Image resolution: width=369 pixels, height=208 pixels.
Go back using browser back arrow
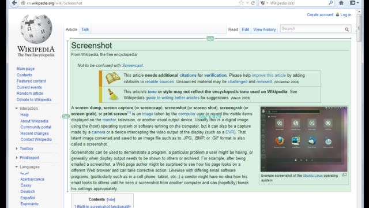[x=14, y=3]
